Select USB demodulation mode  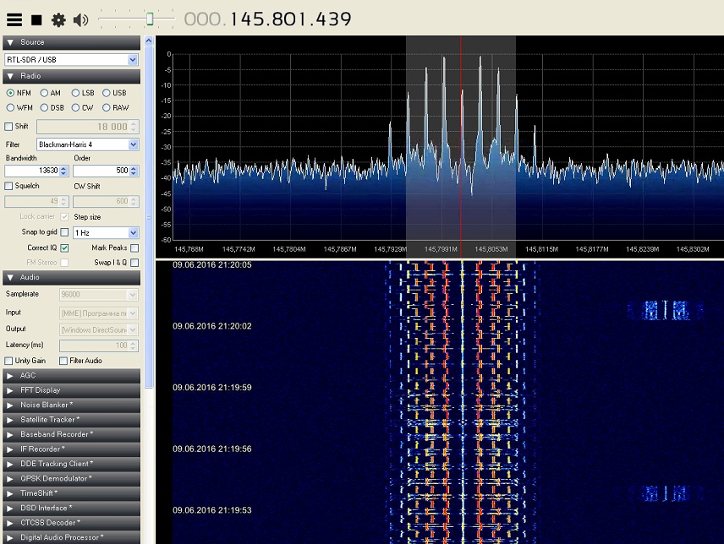107,93
